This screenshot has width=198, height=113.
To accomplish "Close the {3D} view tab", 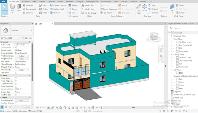I will click(52, 24).
